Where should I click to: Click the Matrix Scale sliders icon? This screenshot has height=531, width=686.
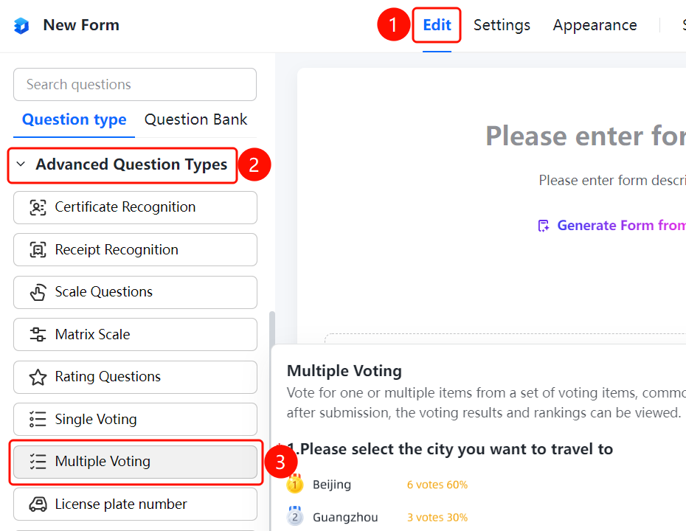[38, 335]
